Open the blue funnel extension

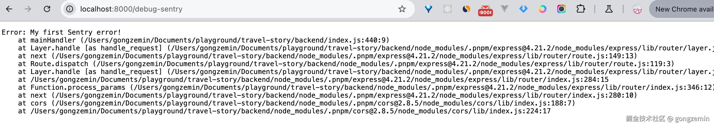coord(428,9)
